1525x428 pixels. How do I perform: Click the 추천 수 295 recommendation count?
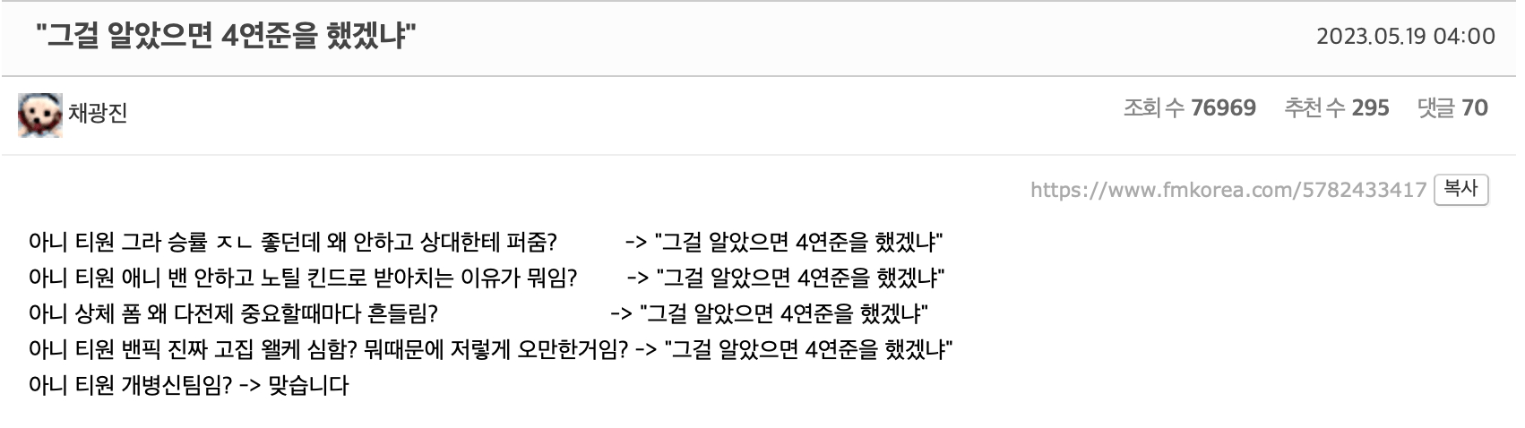[x=1337, y=108]
